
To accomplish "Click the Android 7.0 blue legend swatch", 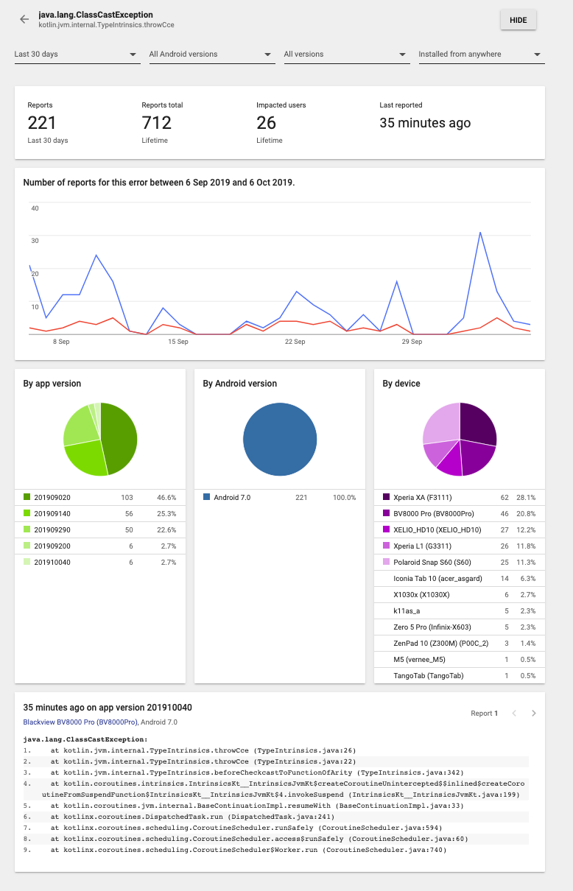I will [x=207, y=498].
